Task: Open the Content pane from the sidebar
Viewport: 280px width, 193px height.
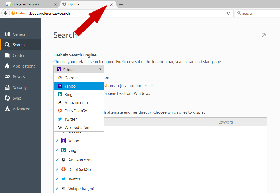Action: (x=20, y=56)
